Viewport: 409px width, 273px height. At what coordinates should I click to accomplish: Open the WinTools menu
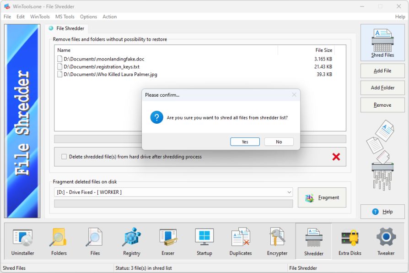(x=40, y=16)
